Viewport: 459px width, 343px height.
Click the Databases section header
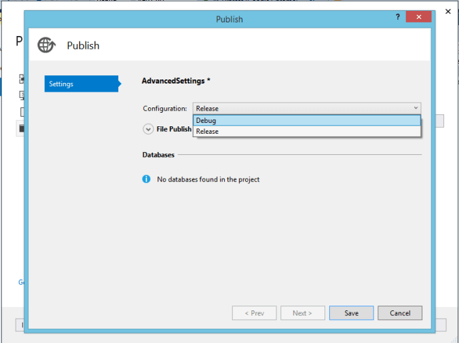click(x=158, y=155)
